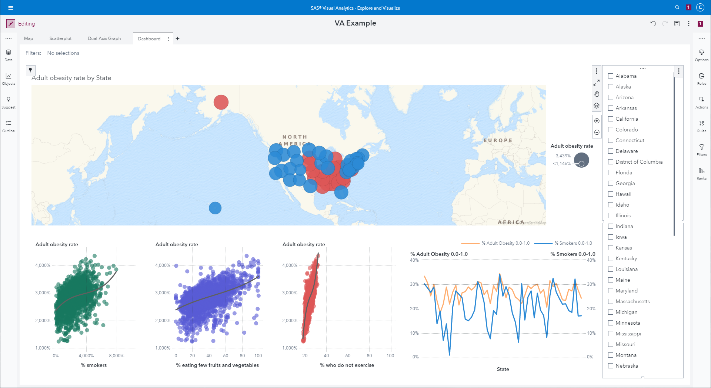Click the 'No selections' filter text
Screen dimensions: 711x388
[63, 53]
